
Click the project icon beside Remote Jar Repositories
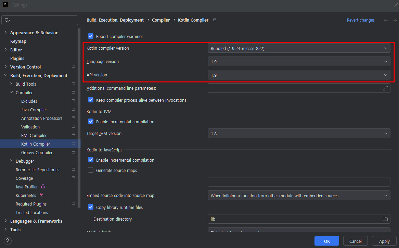click(x=73, y=169)
